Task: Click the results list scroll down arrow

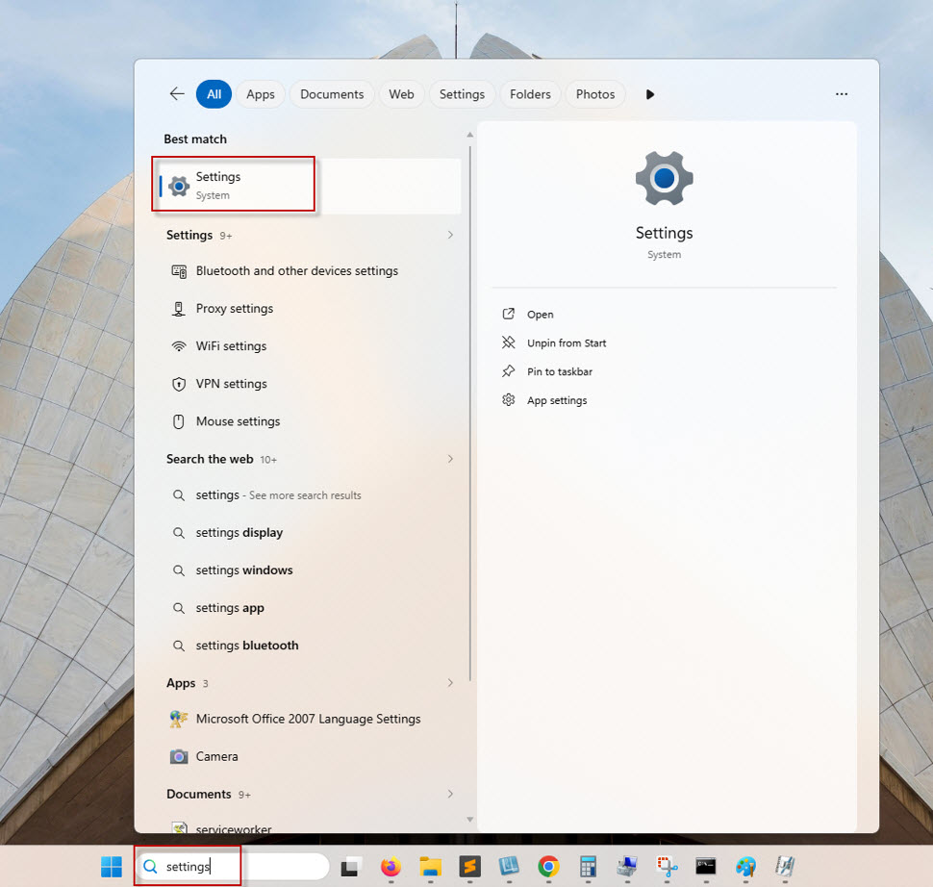Action: pos(469,820)
